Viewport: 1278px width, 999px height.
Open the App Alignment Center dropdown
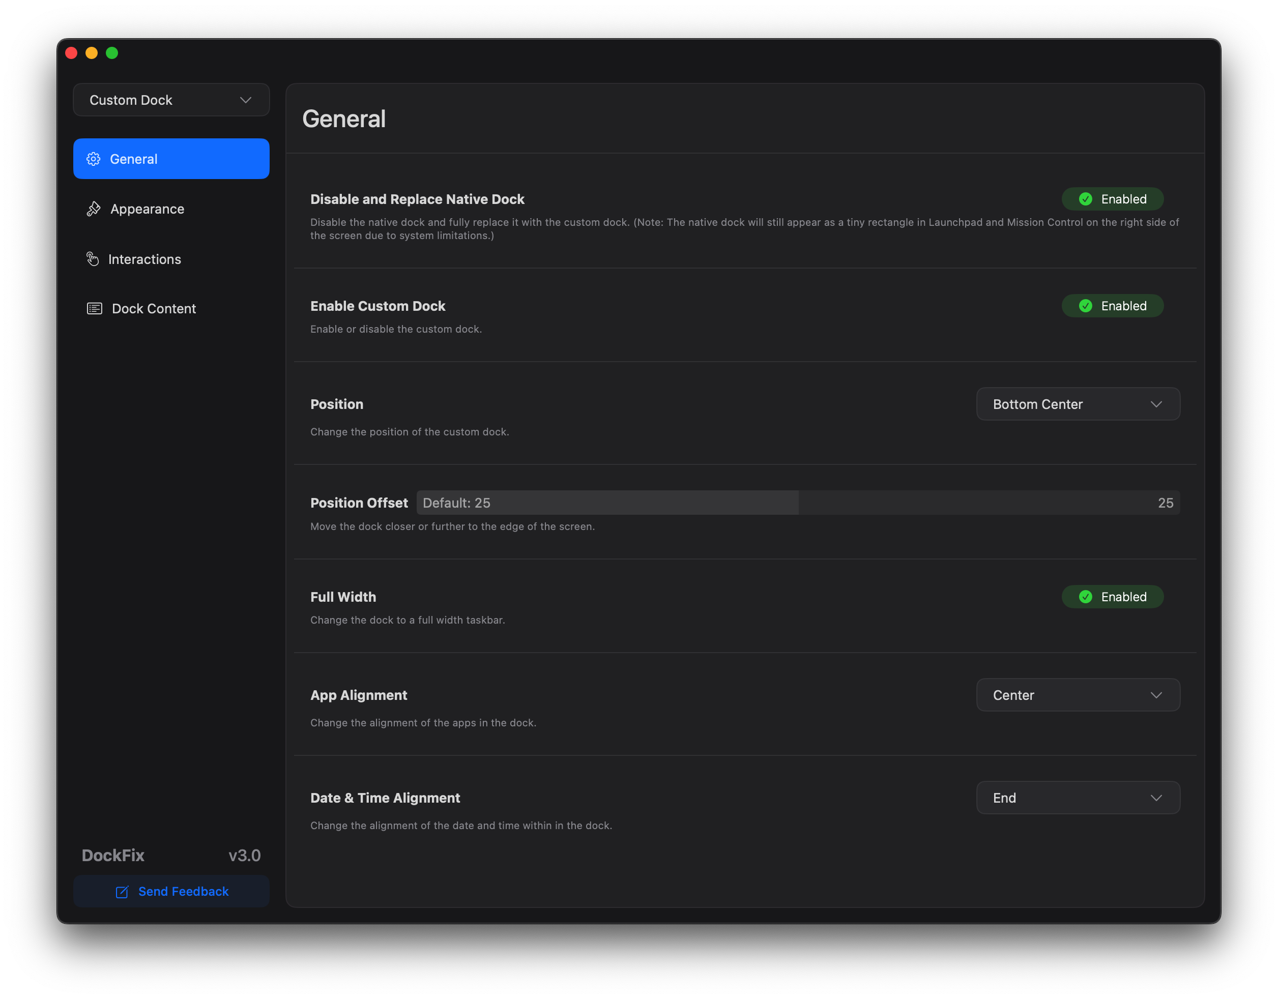[1078, 695]
